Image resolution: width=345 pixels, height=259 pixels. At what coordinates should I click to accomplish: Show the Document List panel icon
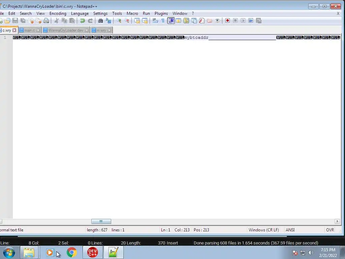point(194,21)
